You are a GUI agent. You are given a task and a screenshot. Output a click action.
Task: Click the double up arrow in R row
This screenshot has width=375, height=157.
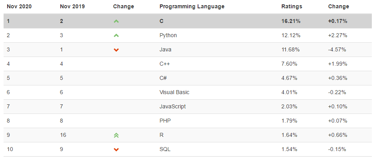116,135
